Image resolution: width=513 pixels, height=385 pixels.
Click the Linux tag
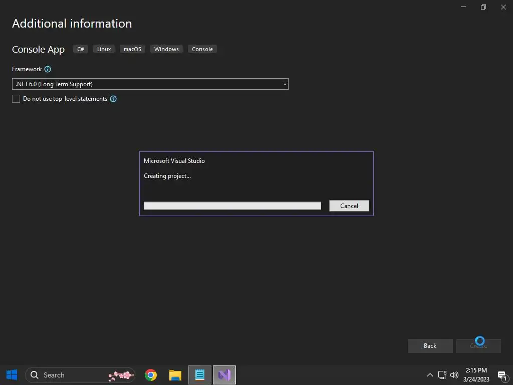[x=104, y=49]
